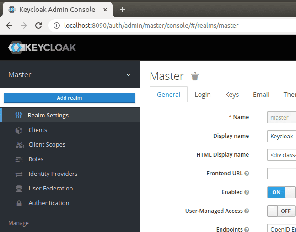View site information icon in address bar
This screenshot has width=296, height=232.
click(x=57, y=26)
